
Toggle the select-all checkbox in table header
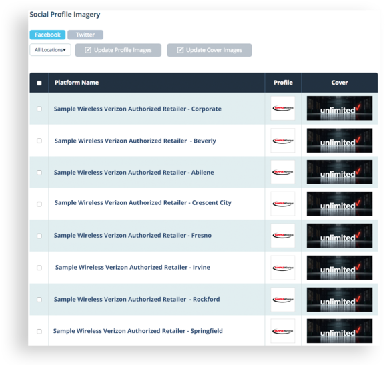coord(39,83)
